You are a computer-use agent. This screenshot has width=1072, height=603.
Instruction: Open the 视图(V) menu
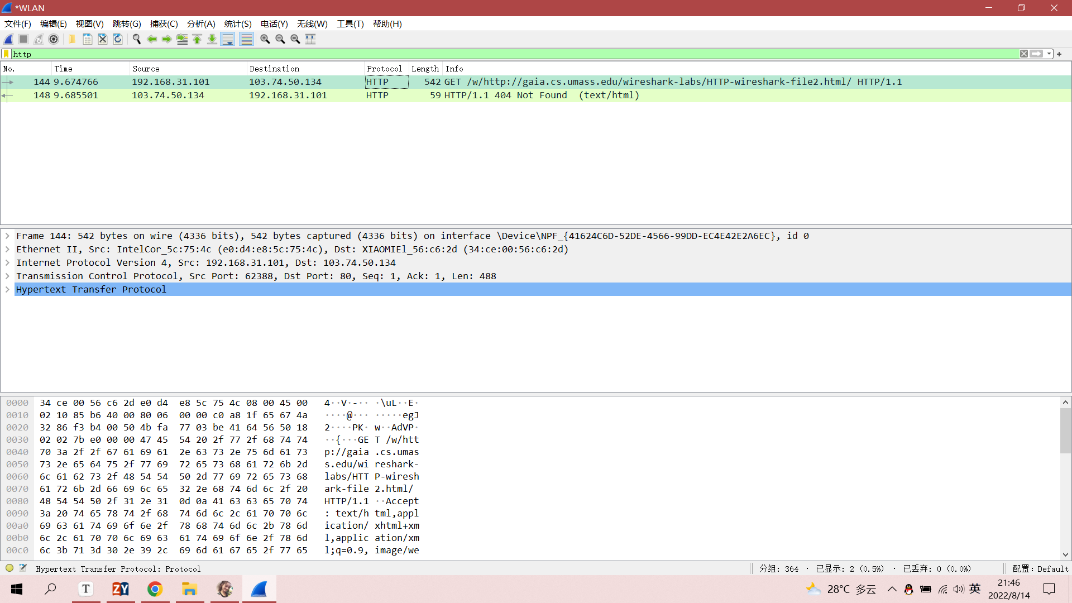point(90,24)
